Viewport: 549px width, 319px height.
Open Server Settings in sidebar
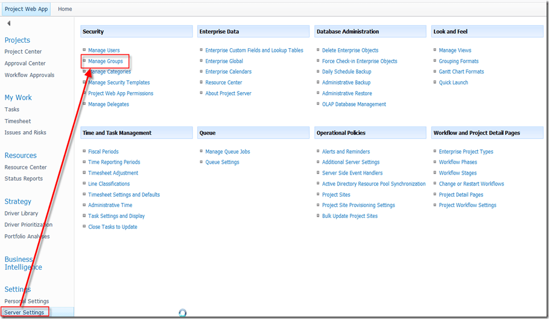(x=24, y=312)
